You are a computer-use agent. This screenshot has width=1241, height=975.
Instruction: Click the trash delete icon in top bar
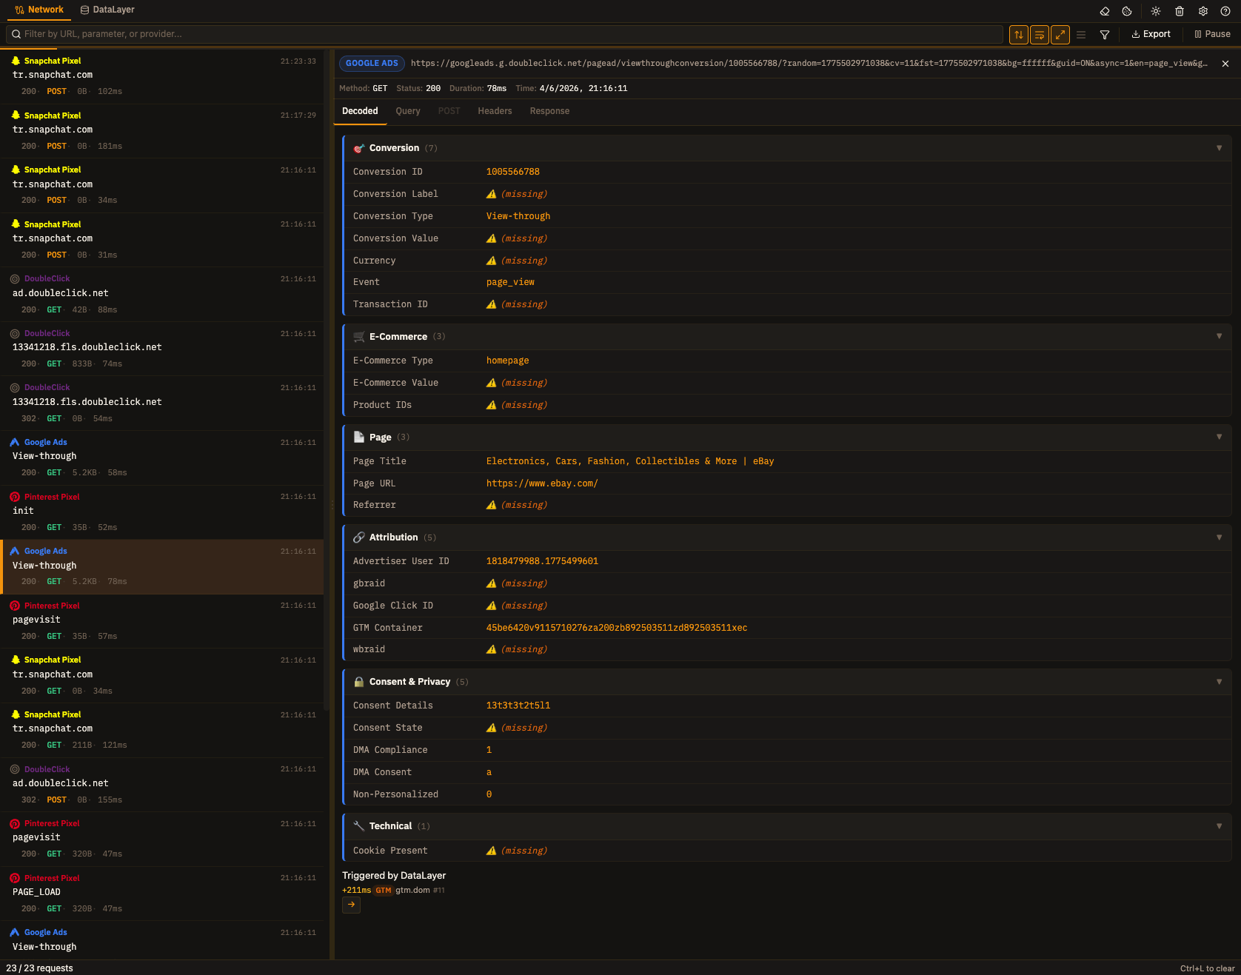click(x=1180, y=11)
